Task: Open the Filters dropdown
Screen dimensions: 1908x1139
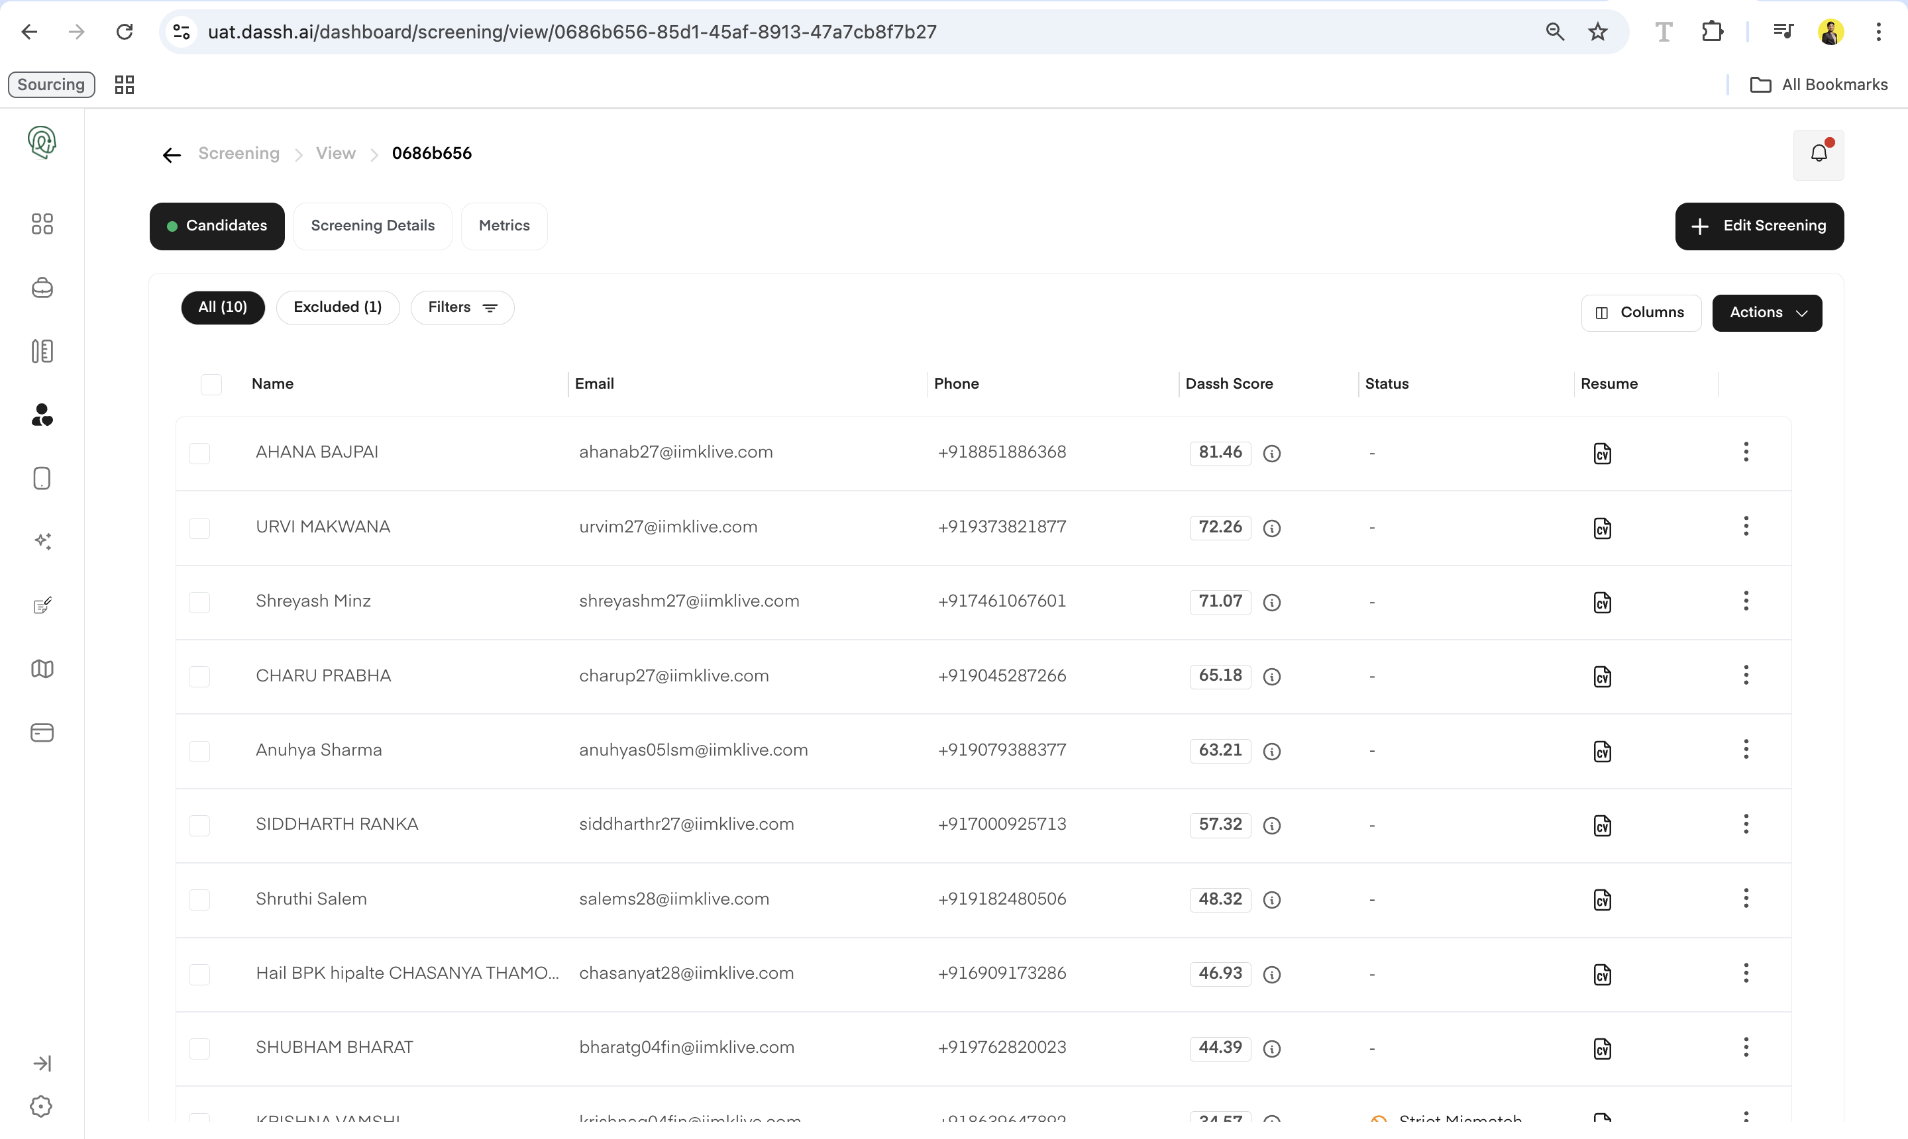Action: pos(462,307)
